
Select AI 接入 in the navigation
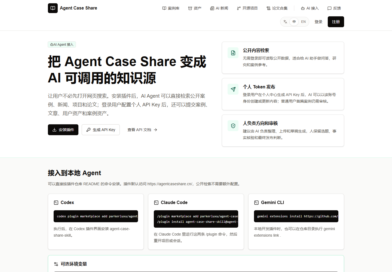[310, 8]
